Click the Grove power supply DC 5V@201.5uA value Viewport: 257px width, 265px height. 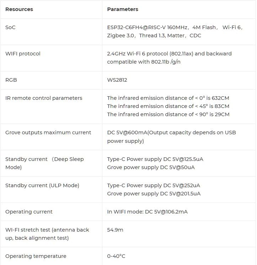tap(154, 194)
